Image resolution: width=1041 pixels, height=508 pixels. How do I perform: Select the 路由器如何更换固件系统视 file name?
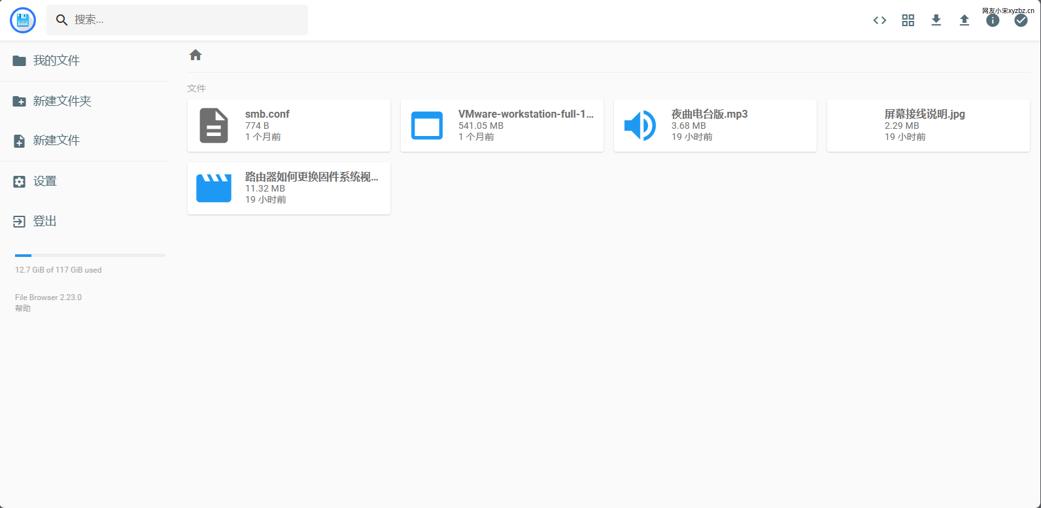pyautogui.click(x=312, y=177)
